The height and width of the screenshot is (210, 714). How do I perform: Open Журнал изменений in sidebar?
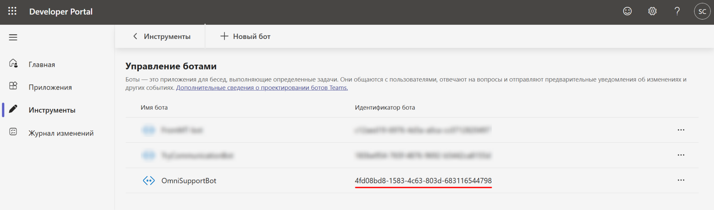tap(61, 133)
